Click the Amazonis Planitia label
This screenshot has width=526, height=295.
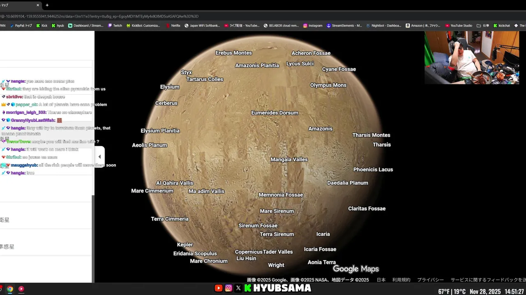[x=257, y=66]
